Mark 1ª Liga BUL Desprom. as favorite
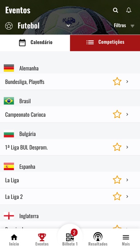 [117, 147]
